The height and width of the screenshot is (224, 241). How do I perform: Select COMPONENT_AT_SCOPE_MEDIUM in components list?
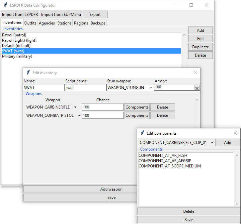(x=169, y=166)
